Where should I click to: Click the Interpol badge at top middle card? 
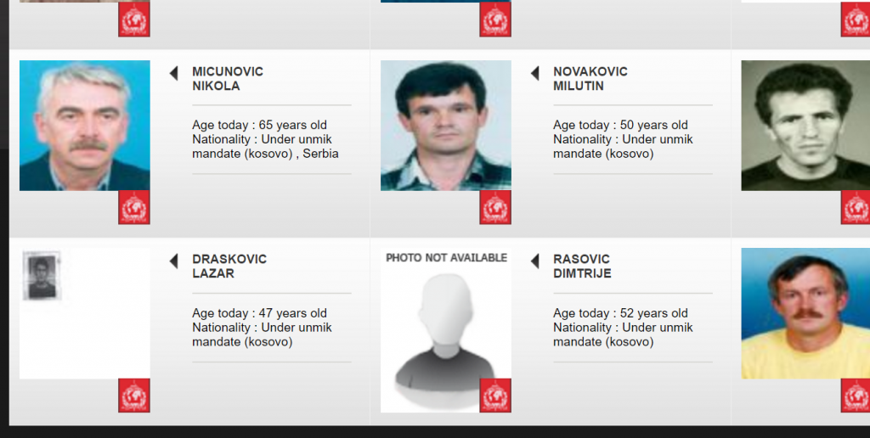pos(495,20)
